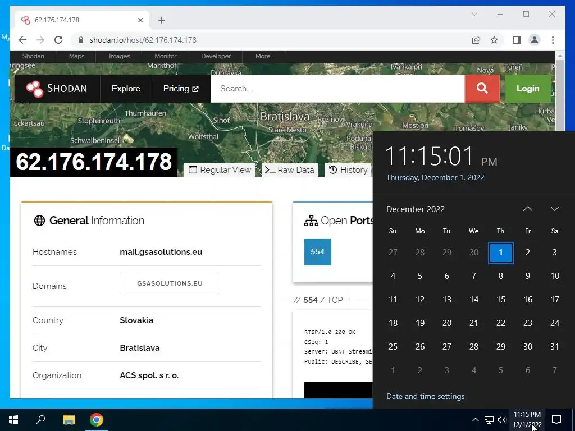Click the RTSP/1.0 200 OK line

pyautogui.click(x=330, y=332)
